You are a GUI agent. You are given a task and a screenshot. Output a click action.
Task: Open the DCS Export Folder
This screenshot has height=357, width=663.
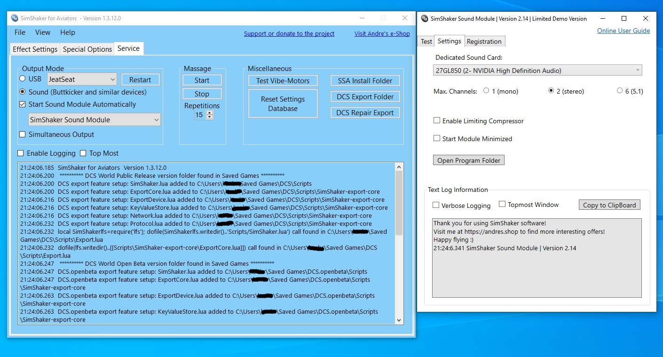365,97
